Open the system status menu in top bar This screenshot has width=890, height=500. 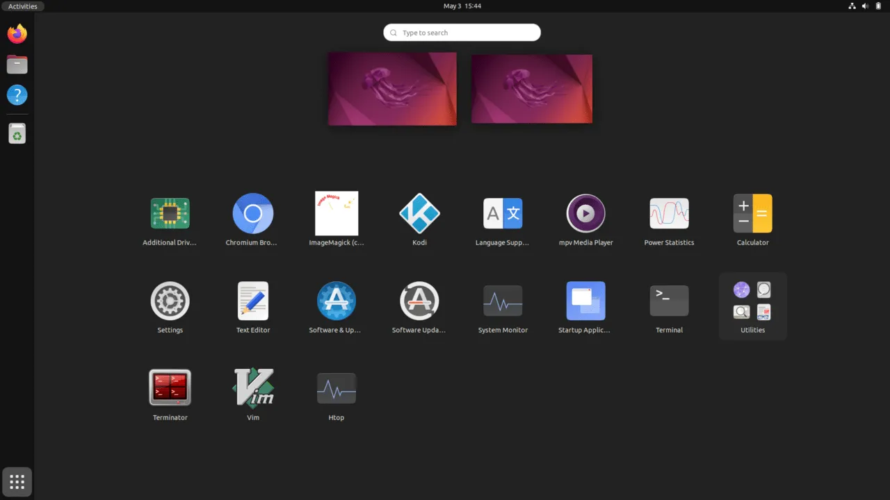865,6
